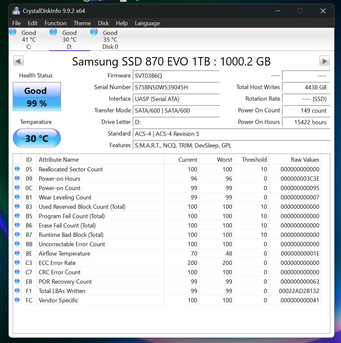Select the Total LBAs Written attribute name
The width and height of the screenshot is (341, 343).
[62, 291]
